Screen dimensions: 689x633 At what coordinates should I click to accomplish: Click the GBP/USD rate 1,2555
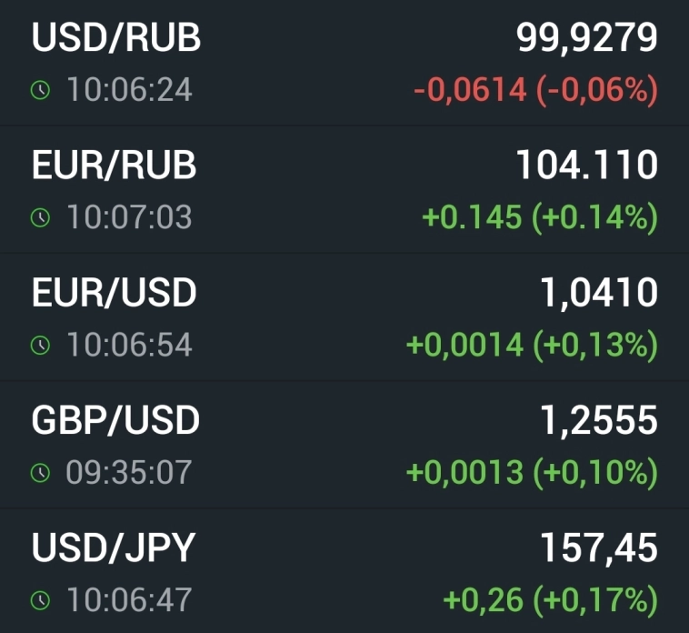click(x=598, y=420)
